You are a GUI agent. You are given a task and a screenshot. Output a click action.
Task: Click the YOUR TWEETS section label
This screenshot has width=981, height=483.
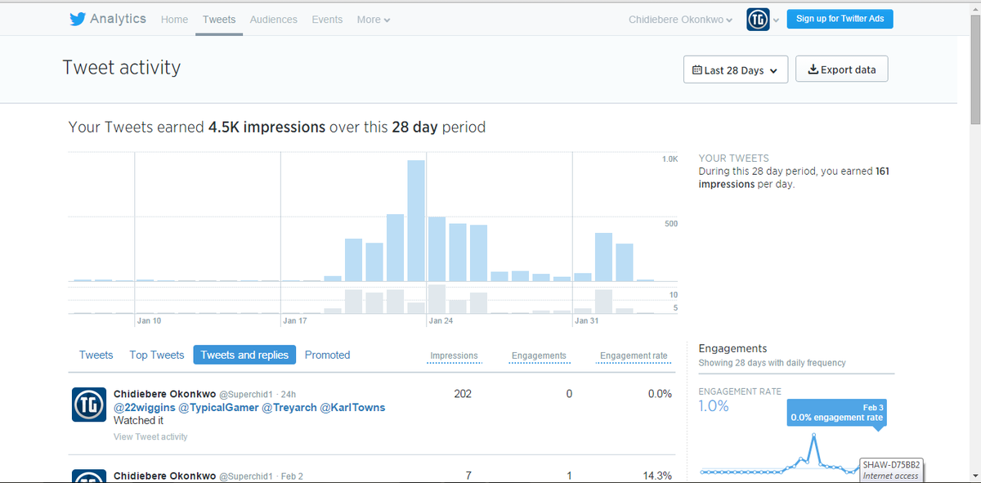(733, 159)
